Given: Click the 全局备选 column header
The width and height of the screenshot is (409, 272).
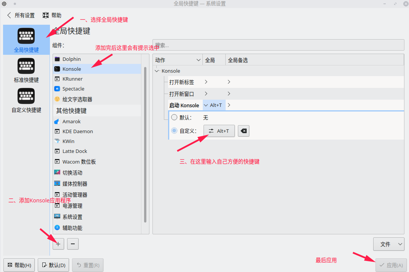Looking at the screenshot, I should (x=314, y=60).
